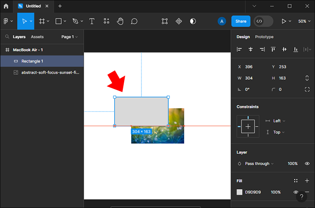This screenshot has height=208, width=315.
Task: Click the Share button
Action: point(241,21)
